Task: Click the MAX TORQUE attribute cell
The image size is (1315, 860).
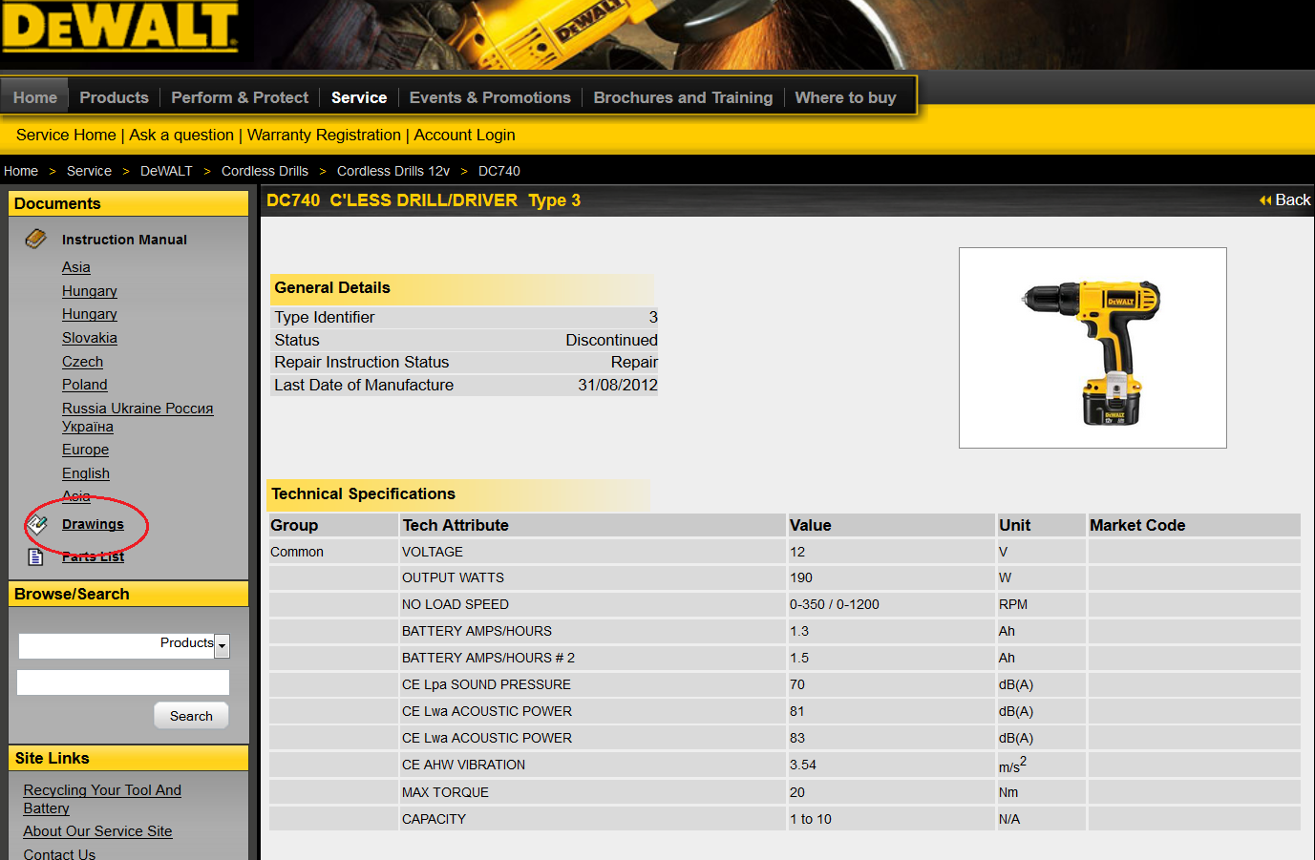Action: coord(592,792)
